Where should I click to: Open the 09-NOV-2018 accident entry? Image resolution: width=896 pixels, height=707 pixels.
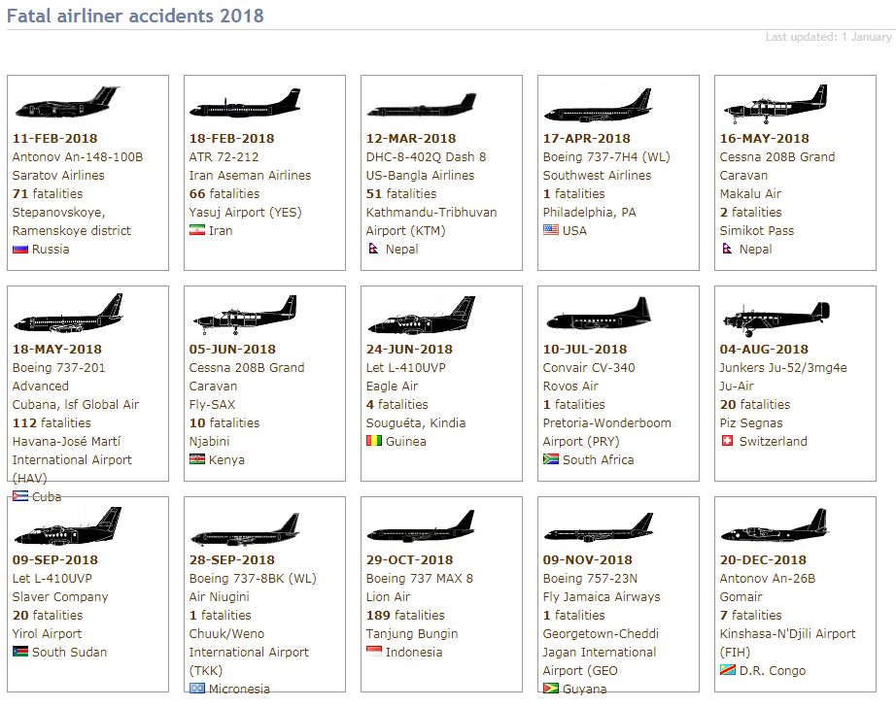point(587,559)
